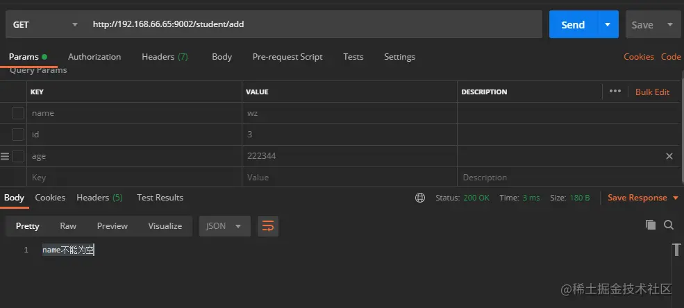The width and height of the screenshot is (684, 308).
Task: Open the Tests tab
Action: tap(353, 57)
